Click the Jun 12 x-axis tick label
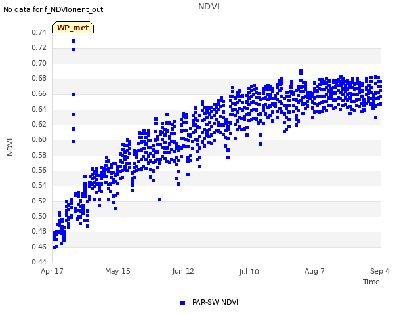The height and width of the screenshot is (315, 420). (183, 271)
